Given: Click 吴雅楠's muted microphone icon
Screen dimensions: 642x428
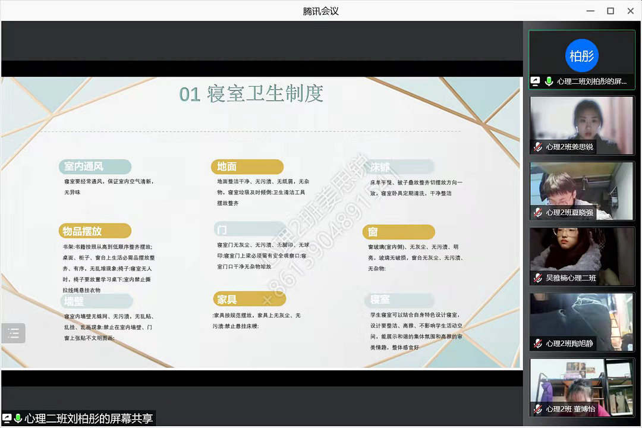Looking at the screenshot, I should (x=538, y=278).
